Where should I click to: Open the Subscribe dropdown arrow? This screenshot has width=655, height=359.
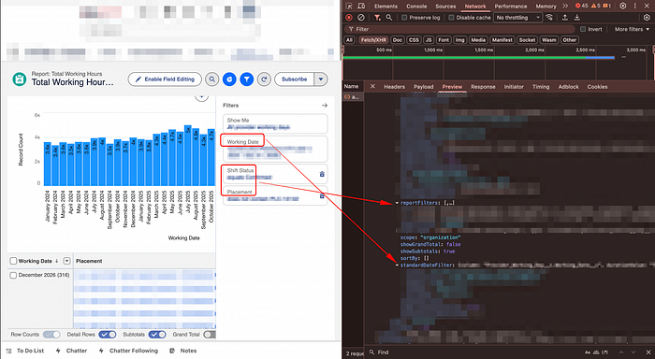coord(321,79)
